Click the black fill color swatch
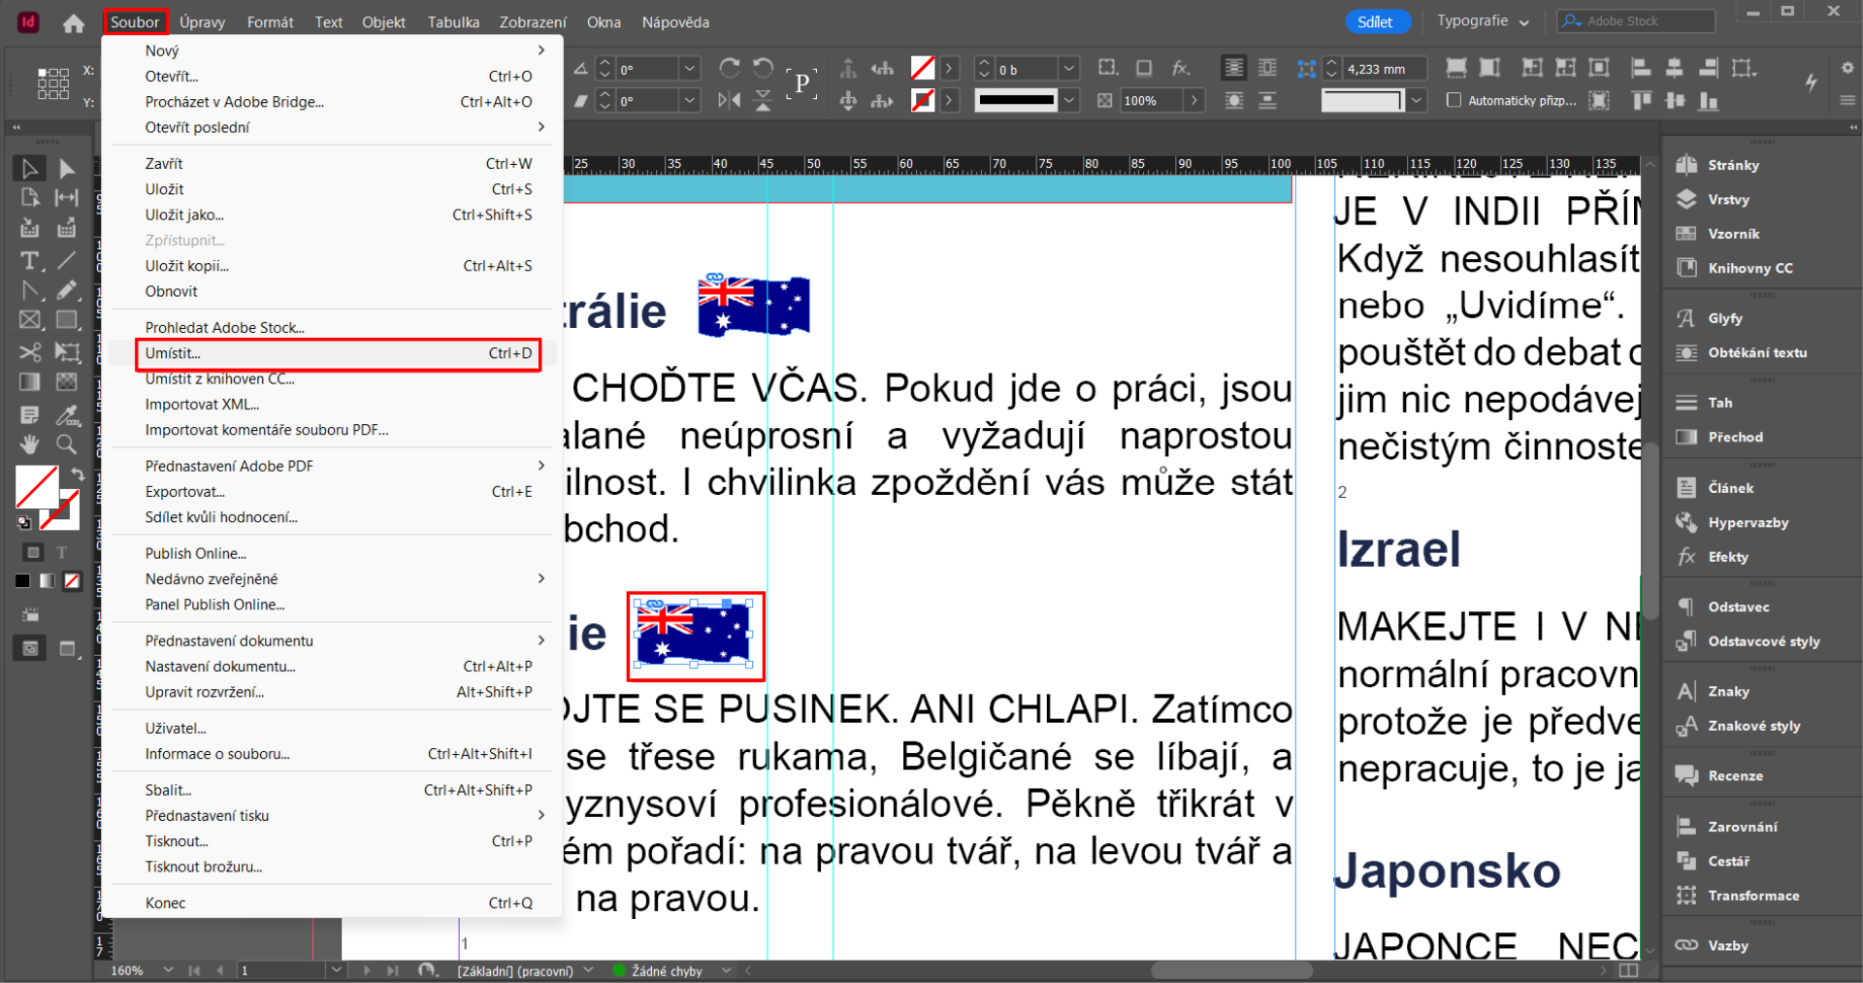Viewport: 1863px width, 983px height. point(21,579)
